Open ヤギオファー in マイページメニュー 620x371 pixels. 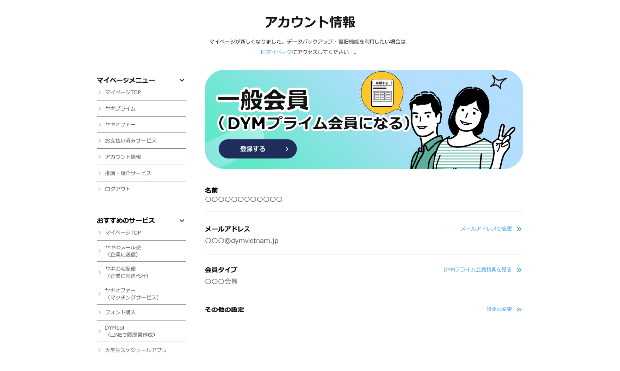(x=120, y=124)
